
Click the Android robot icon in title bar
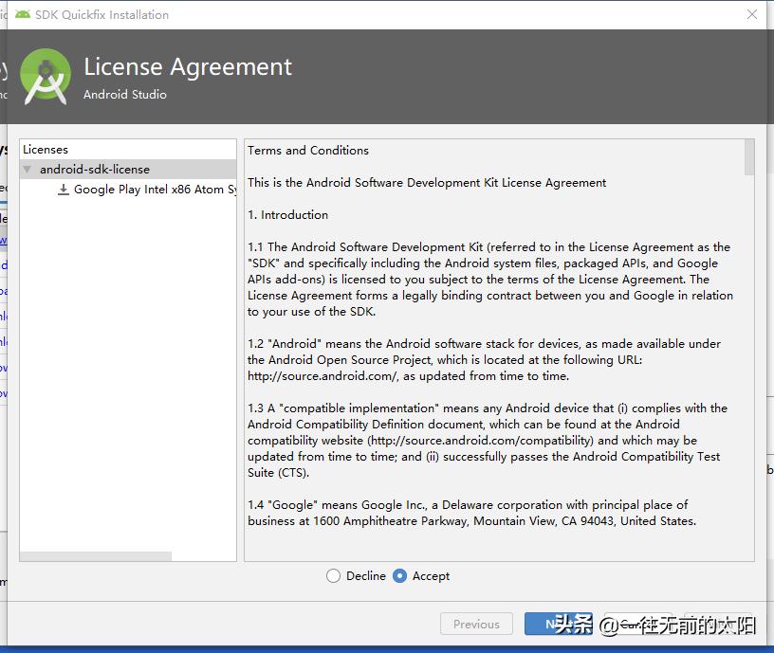click(x=23, y=14)
